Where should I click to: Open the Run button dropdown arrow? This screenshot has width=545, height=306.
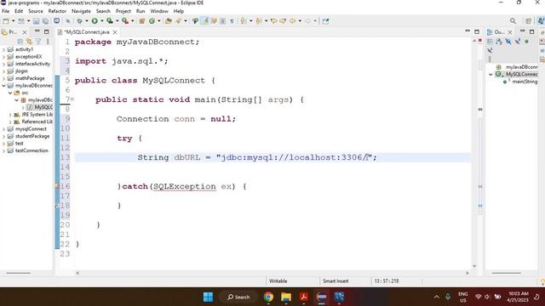point(102,21)
